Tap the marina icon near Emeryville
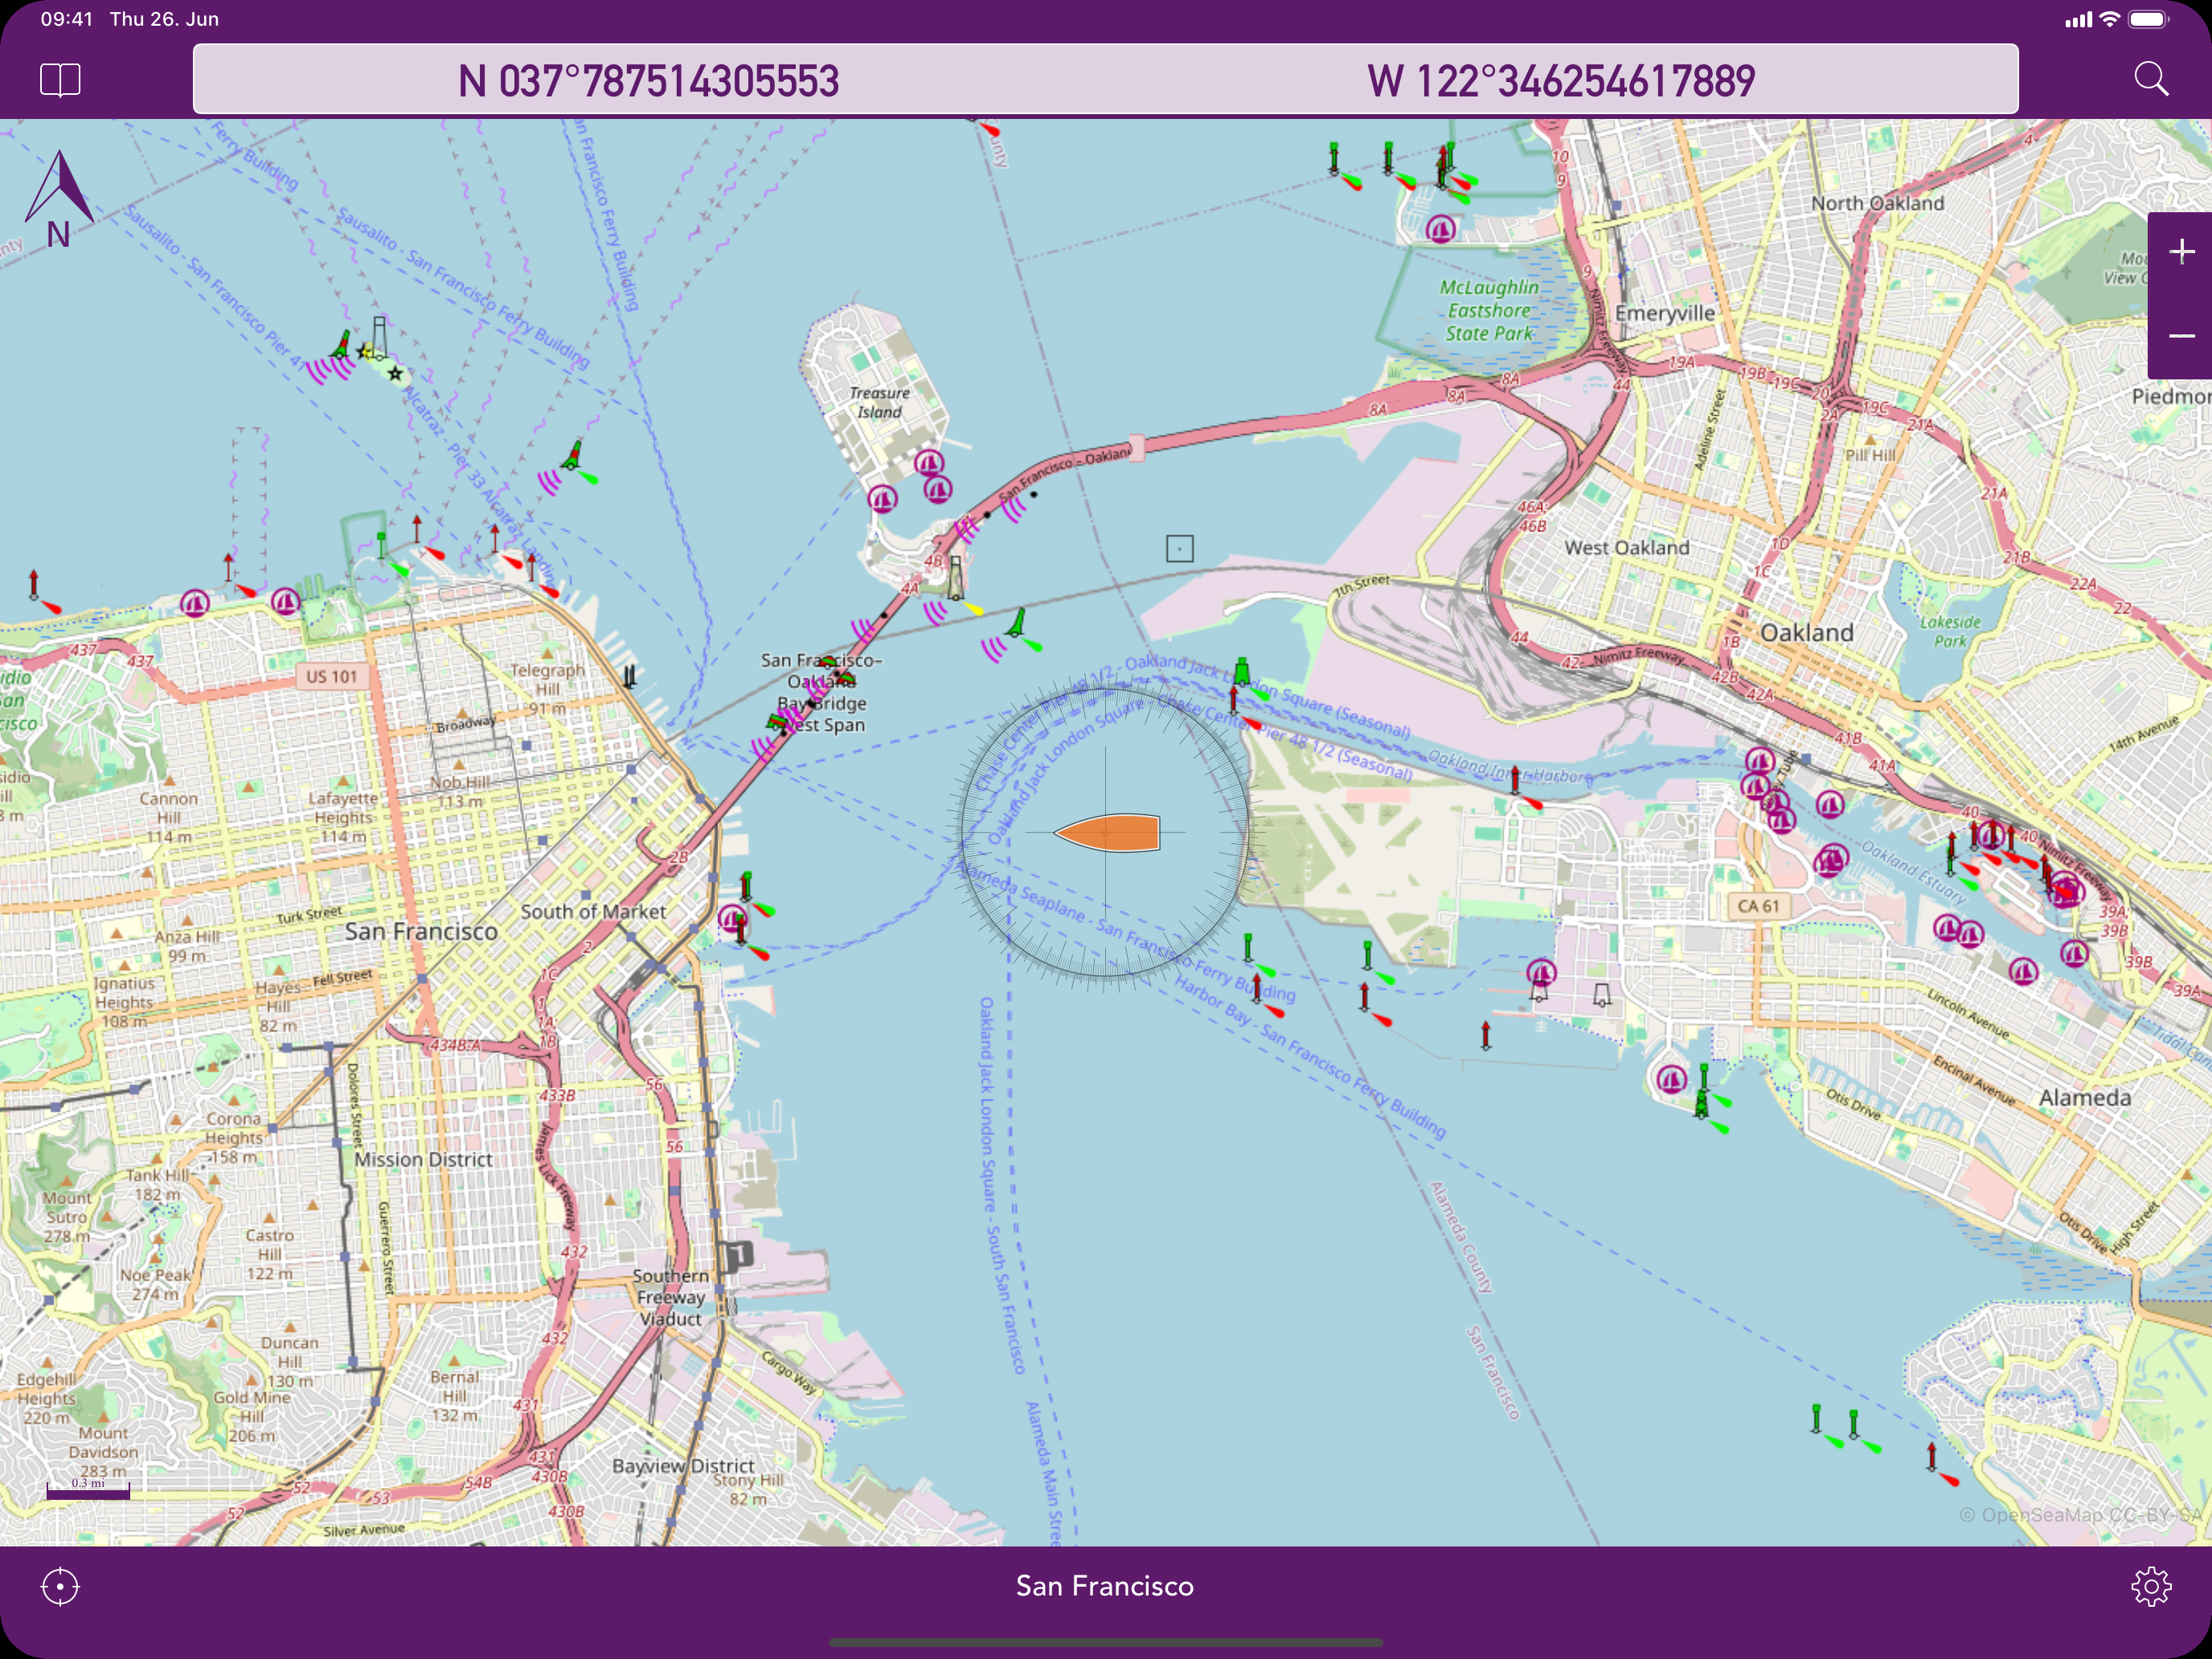Image resolution: width=2212 pixels, height=1659 pixels. 1440,230
